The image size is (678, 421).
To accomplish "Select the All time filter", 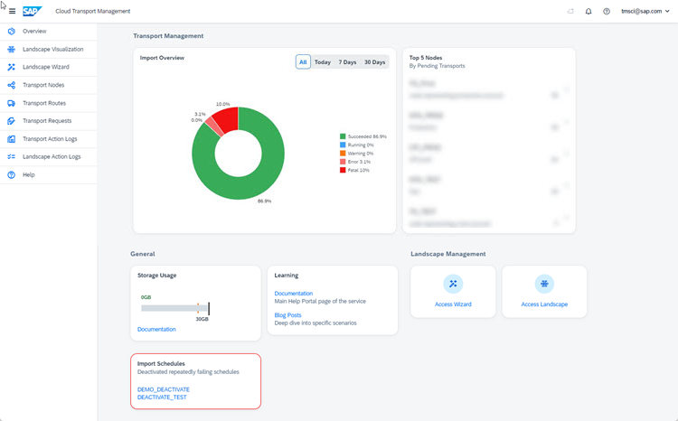I will tap(304, 62).
